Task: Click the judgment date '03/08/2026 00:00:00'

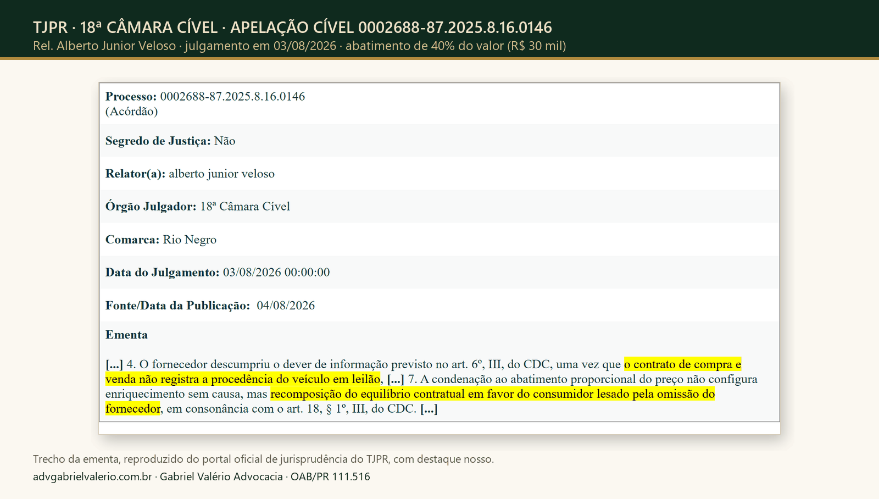Action: tap(276, 273)
